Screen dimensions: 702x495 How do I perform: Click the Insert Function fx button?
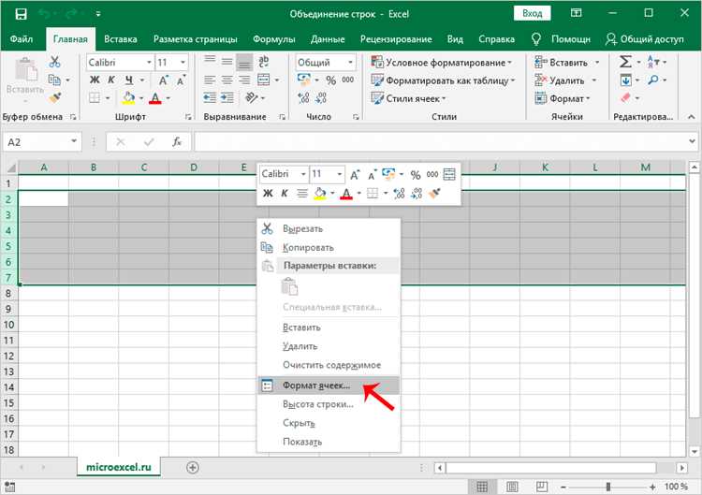click(177, 142)
